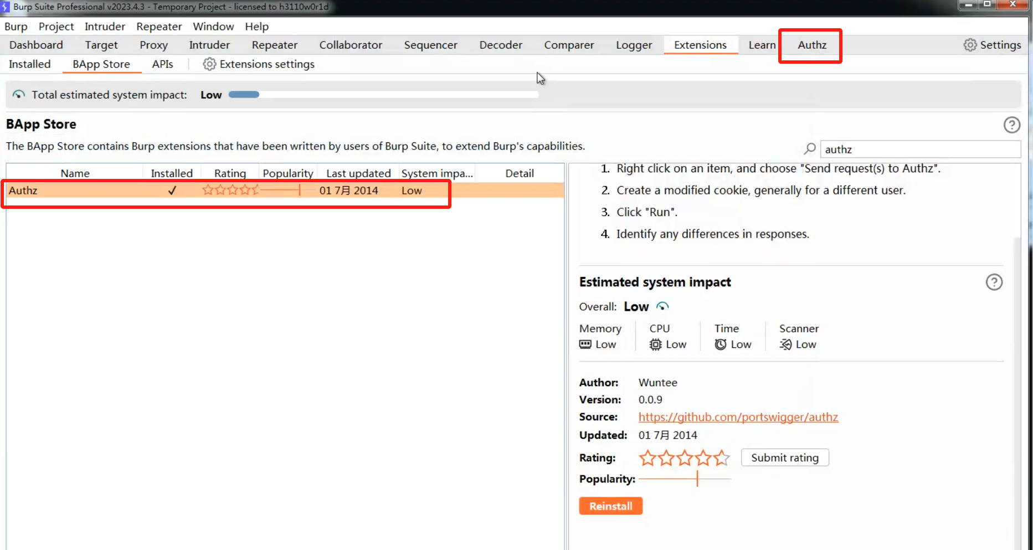Click the Burp Suite title bar logo
The height and width of the screenshot is (550, 1033).
[5, 7]
